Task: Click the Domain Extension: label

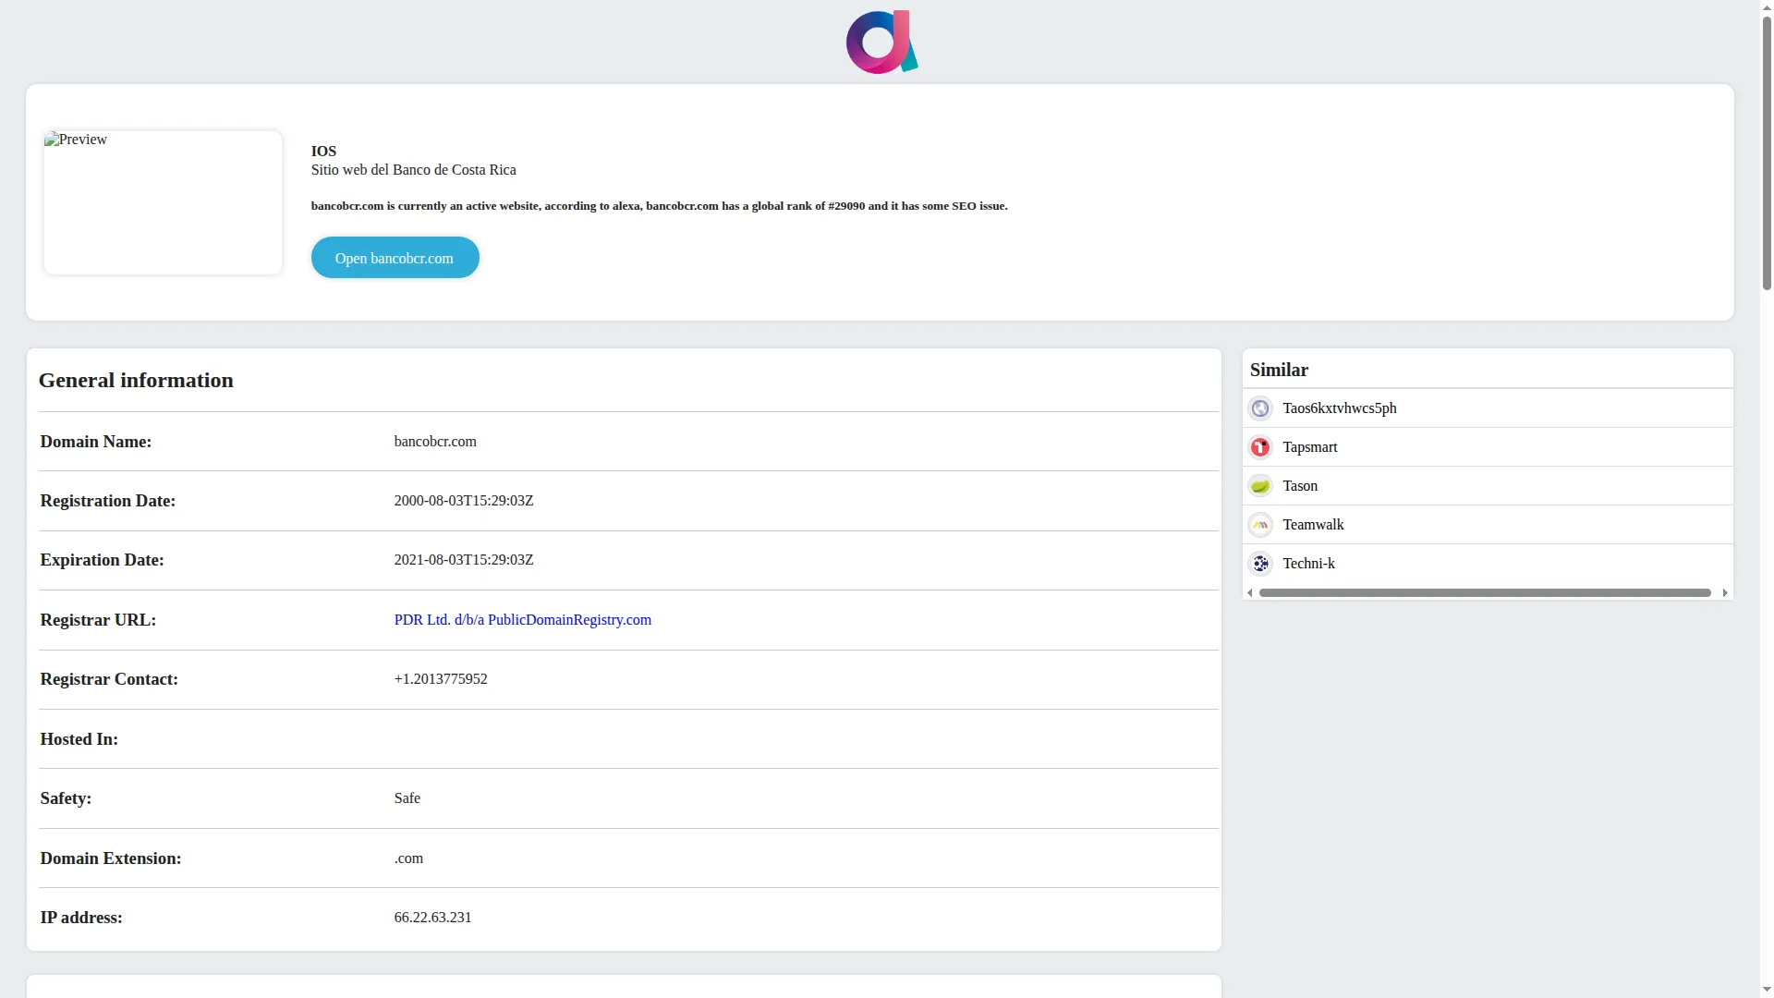Action: tap(111, 858)
